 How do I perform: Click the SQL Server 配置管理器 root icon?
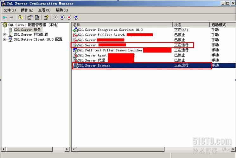pos(5,25)
